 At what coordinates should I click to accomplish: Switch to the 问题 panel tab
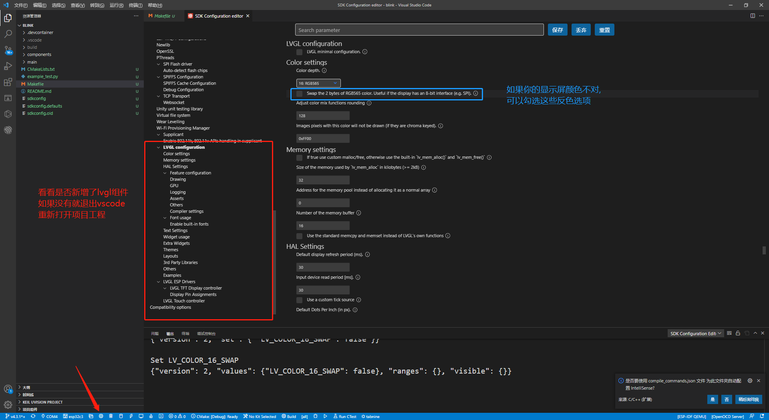coord(155,334)
